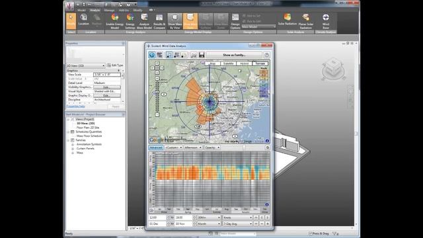The height and width of the screenshot is (238, 423).
Task: Open the Properties help link
Action: click(x=75, y=106)
